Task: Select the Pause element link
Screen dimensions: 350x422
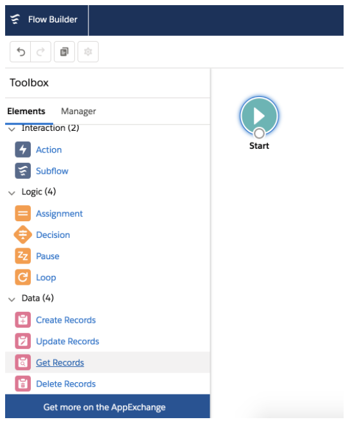Action: pyautogui.click(x=47, y=257)
